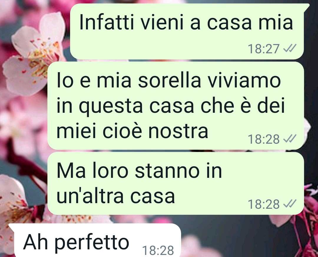Tap the 18:27 timestamp on the first message

pyautogui.click(x=264, y=49)
